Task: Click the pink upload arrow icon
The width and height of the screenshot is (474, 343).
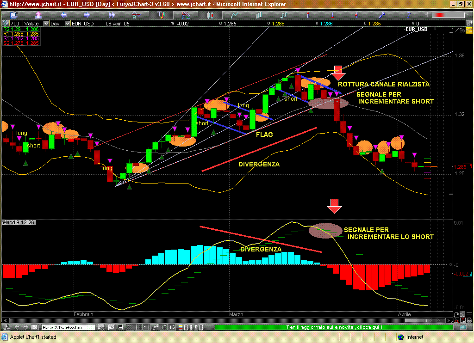Action: tap(38, 15)
